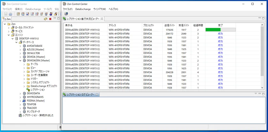The width and height of the screenshot is (268, 132).
Task: Click the yellow link arrows icon in the Zen panel header
Action: click(46, 19)
